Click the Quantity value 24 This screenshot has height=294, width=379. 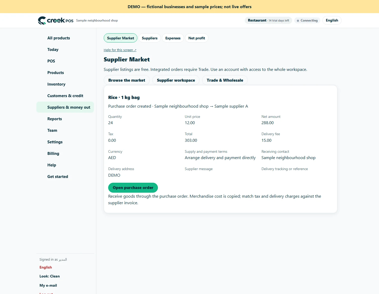tap(111, 123)
